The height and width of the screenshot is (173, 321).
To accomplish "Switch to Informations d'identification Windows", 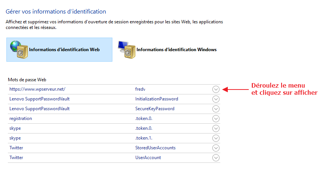I will (176, 50).
